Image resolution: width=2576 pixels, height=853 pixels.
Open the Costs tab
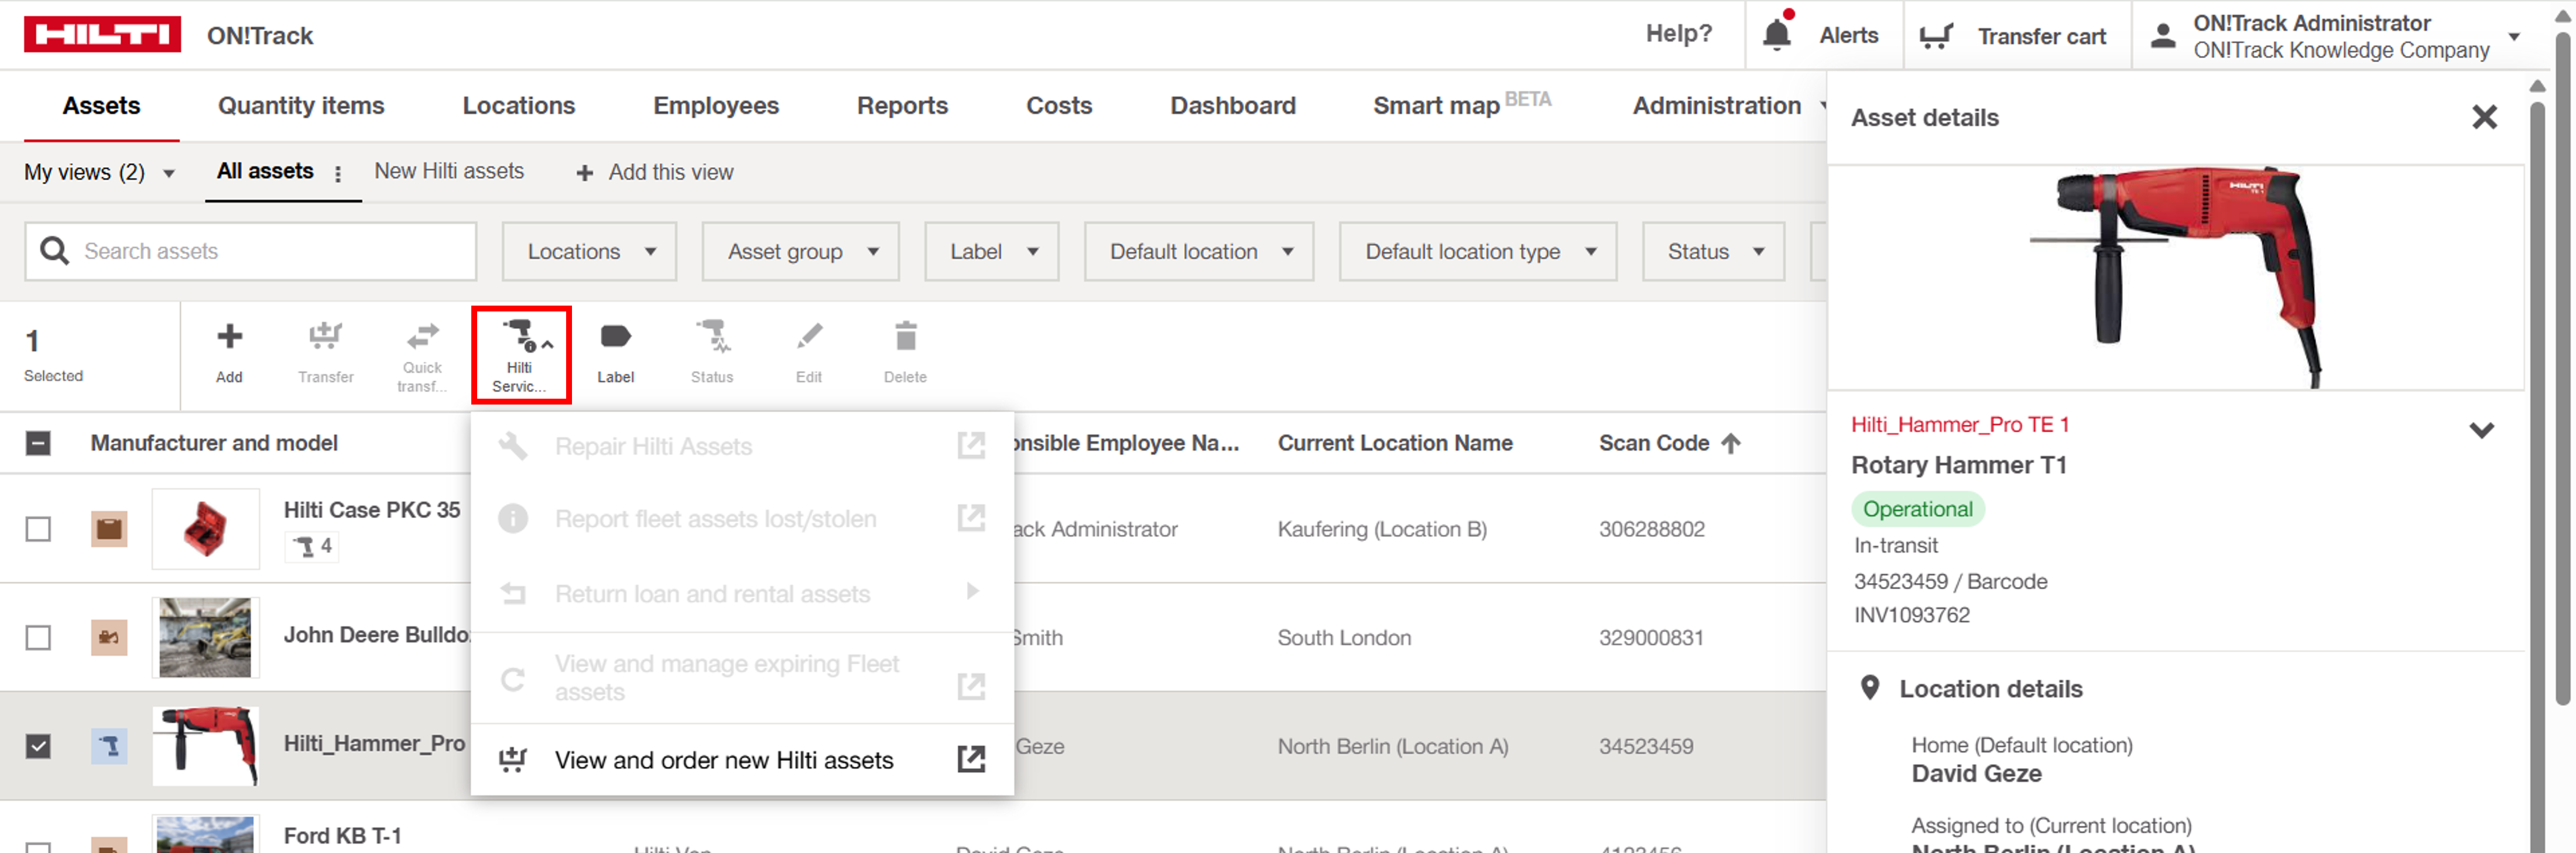click(x=1059, y=105)
